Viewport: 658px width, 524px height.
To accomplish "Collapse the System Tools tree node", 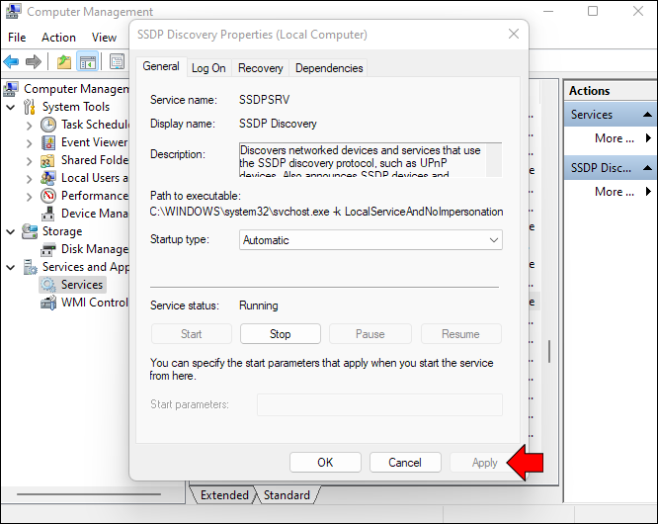I will [11, 107].
